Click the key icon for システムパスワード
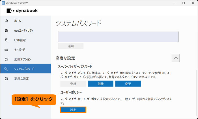 pos(6,69)
